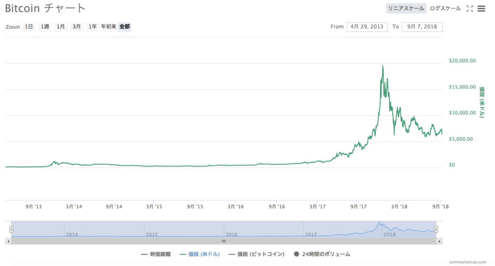The height and width of the screenshot is (266, 495).
Task: Switch to ログスケール log scale
Action: [445, 9]
